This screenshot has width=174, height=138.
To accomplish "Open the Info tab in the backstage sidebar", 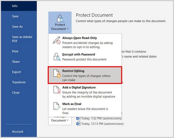I will click(x=19, y=6).
